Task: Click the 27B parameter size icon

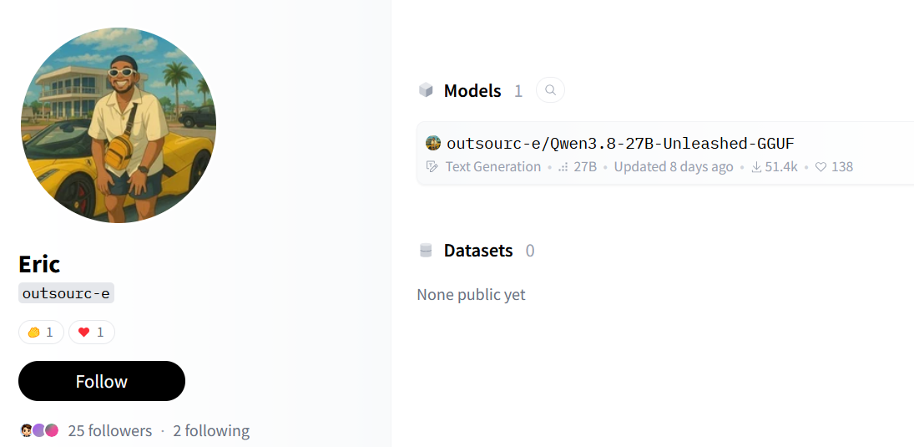Action: (563, 167)
